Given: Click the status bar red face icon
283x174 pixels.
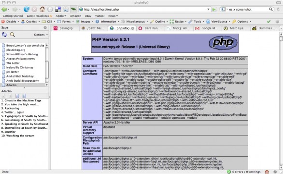Looking at the screenshot, I should (267, 172).
